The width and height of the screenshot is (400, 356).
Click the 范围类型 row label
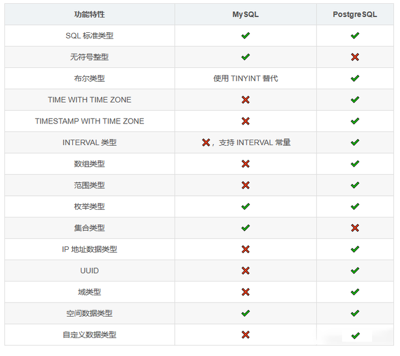point(89,185)
